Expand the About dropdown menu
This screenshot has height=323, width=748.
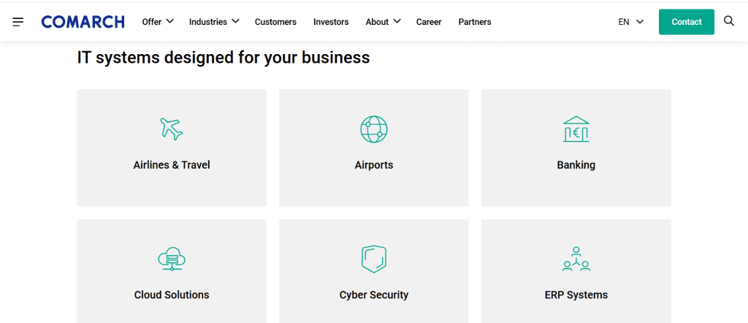click(x=383, y=22)
